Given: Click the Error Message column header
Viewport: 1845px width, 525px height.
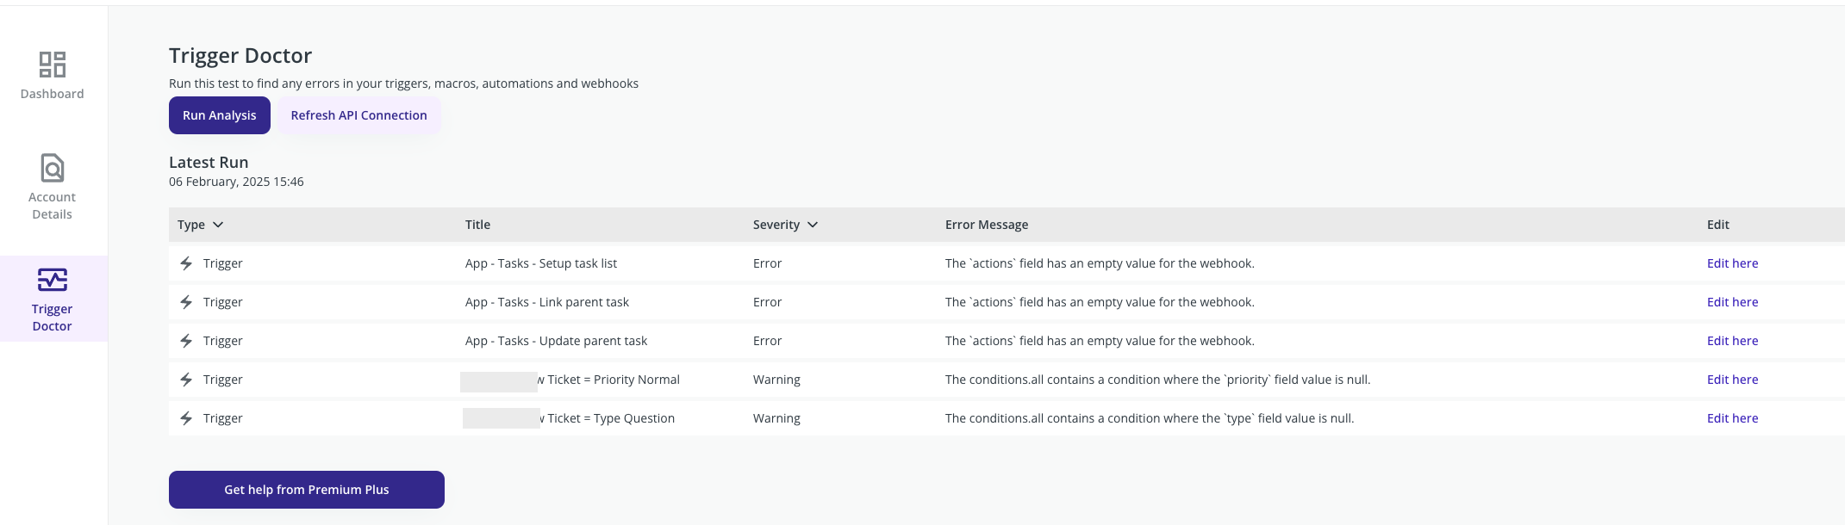Looking at the screenshot, I should pos(987,225).
